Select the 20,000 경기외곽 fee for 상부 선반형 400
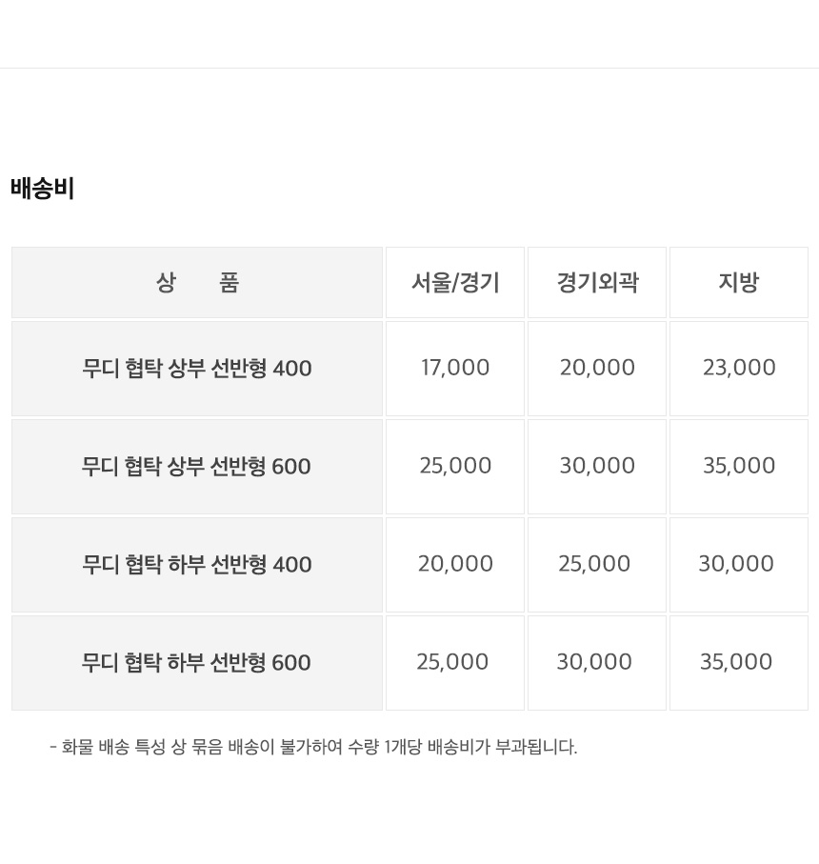The image size is (819, 864). (x=597, y=368)
